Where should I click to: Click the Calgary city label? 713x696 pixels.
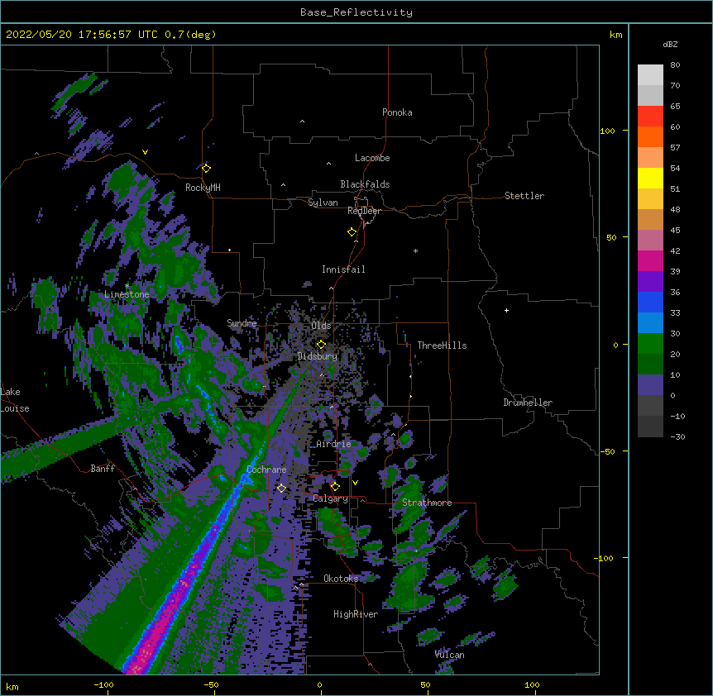330,498
